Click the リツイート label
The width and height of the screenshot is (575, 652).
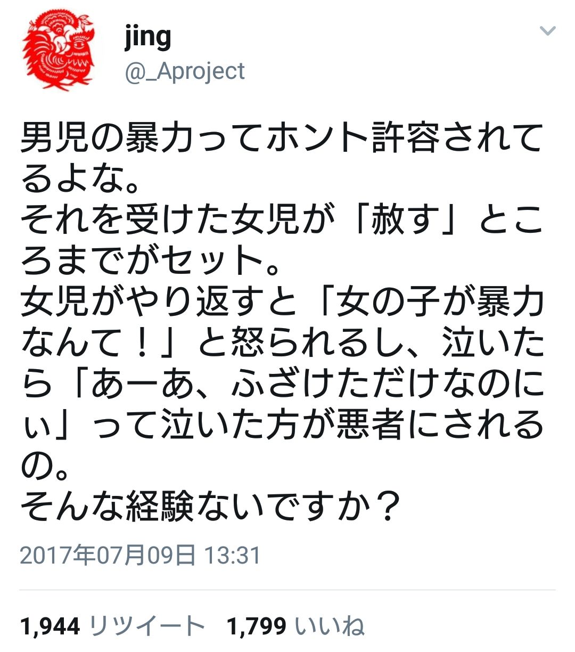tap(146, 626)
